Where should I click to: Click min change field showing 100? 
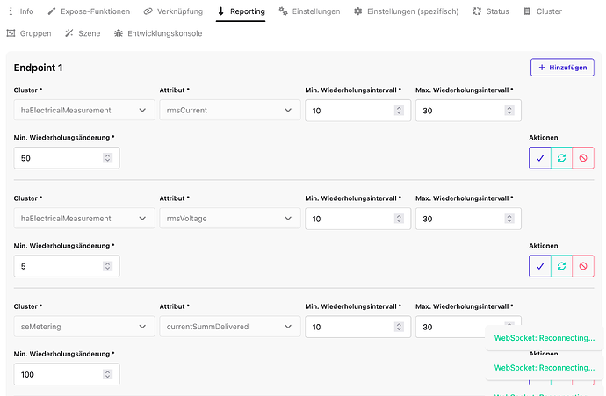[67, 374]
